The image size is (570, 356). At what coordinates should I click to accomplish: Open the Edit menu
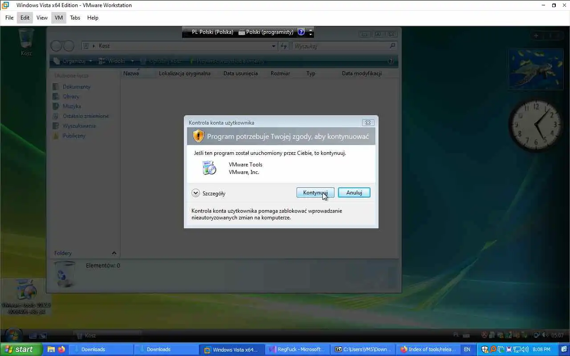pyautogui.click(x=25, y=18)
